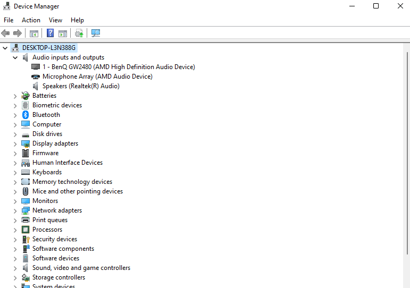Click the Device Manager title bar icon
The width and height of the screenshot is (410, 288).
pyautogui.click(x=6, y=6)
